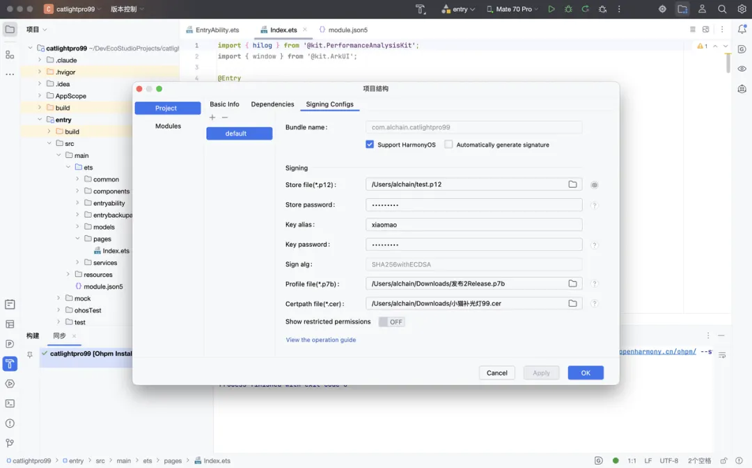Image resolution: width=752 pixels, height=468 pixels.
Task: Click the Key password field
Action: click(x=474, y=245)
